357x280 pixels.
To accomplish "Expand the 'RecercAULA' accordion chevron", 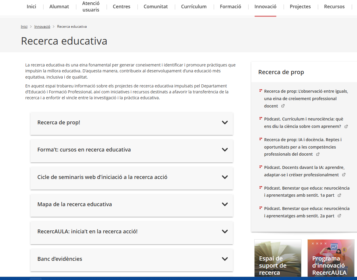I will pos(225,232).
